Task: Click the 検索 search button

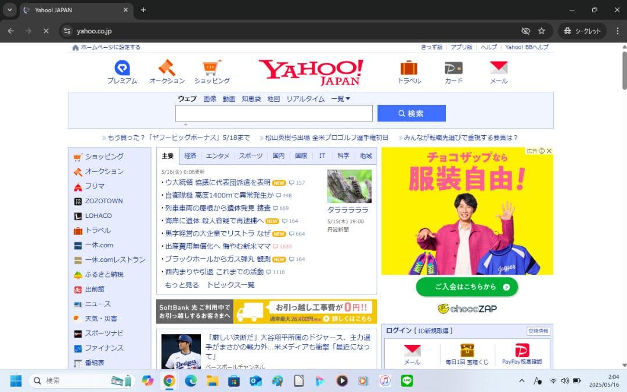Action: [x=411, y=113]
